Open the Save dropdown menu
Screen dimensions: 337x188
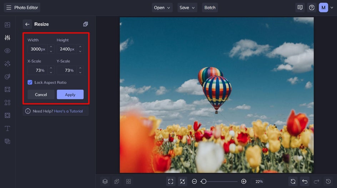click(x=187, y=8)
